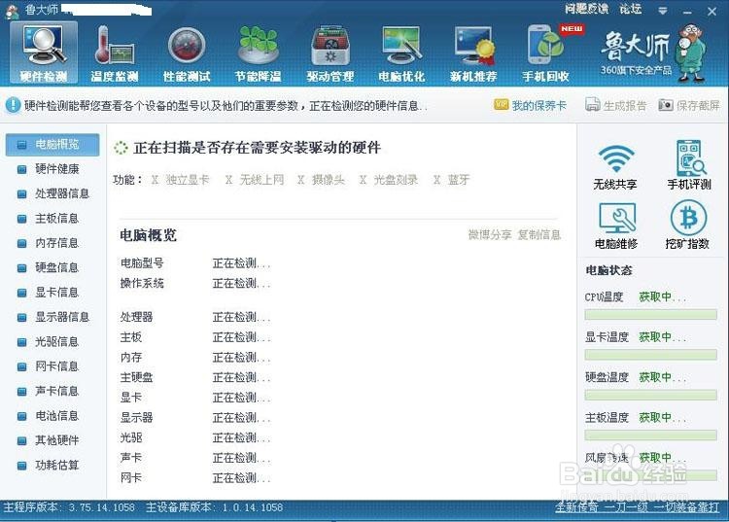Viewport: 729px width, 522px height.
Task: Launch 性能测试 performance test gauge icon
Action: coord(187,52)
